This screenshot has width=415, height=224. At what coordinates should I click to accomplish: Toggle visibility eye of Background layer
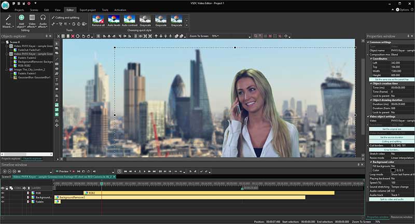tap(3, 197)
